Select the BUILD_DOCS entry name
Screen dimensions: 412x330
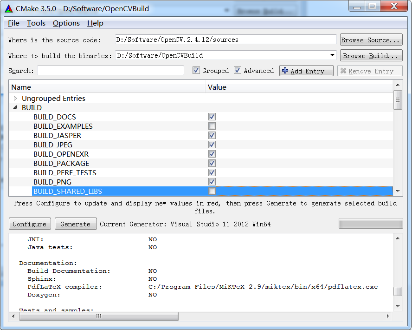tap(55, 117)
